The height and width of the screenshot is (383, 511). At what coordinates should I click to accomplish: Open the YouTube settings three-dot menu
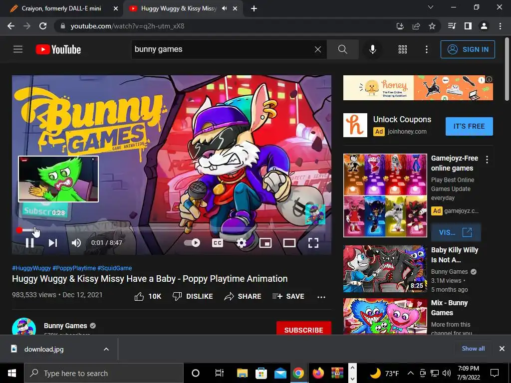(427, 49)
